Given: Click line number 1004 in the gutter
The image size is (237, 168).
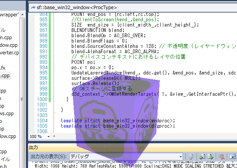Looking at the screenshot, I should pos(41,121).
